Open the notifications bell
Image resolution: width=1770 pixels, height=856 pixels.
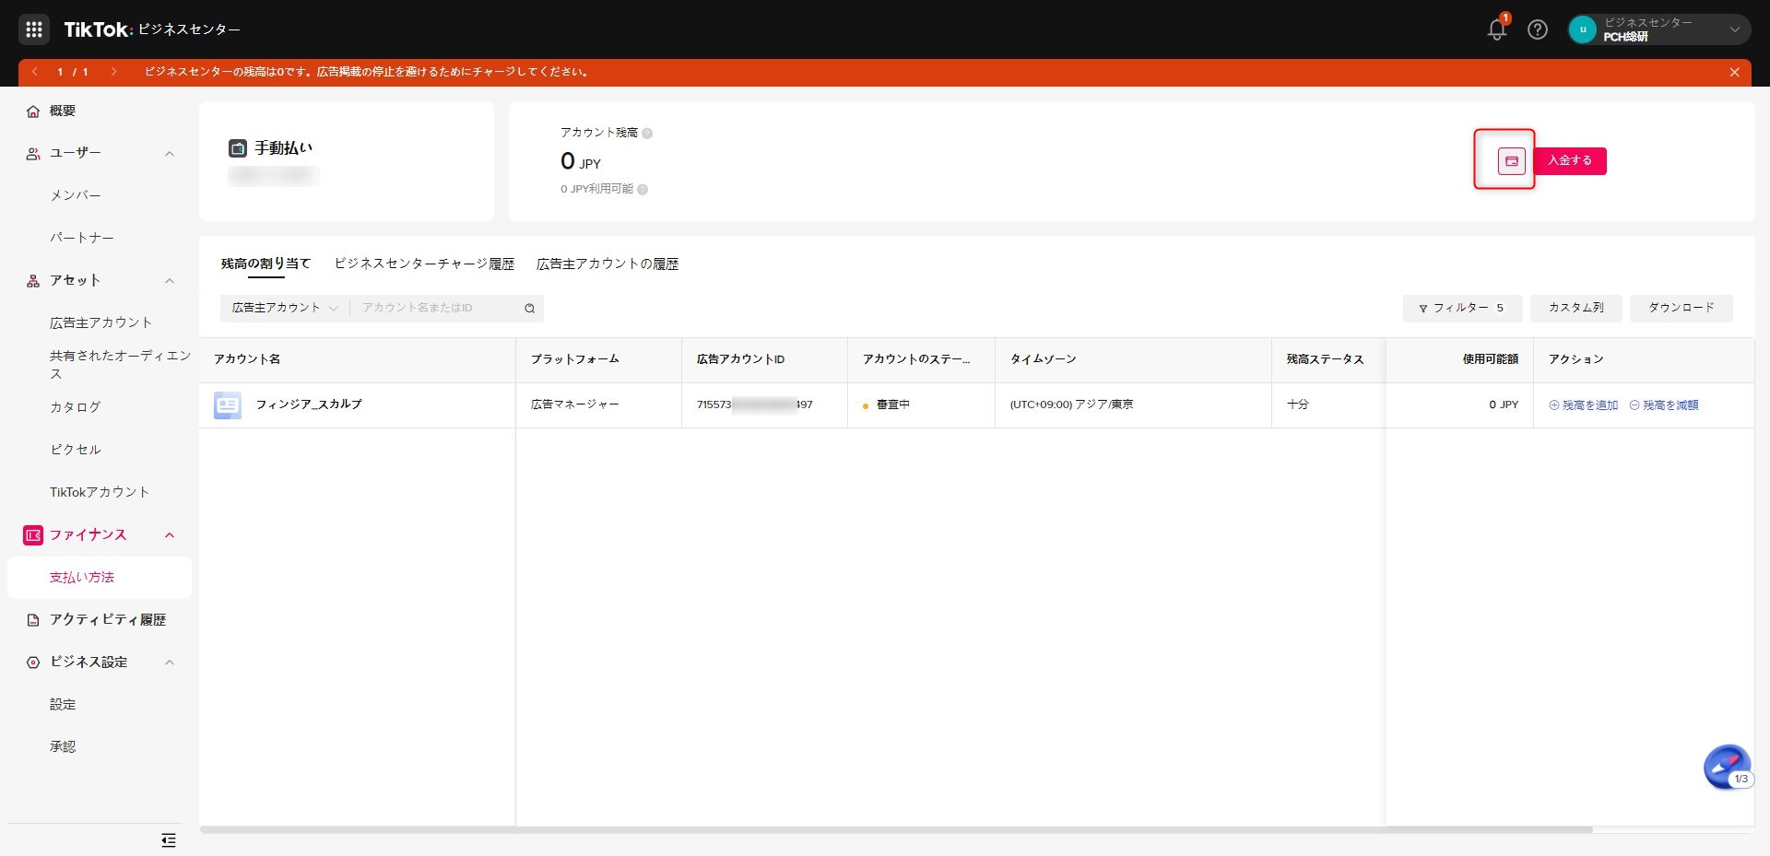[1496, 29]
